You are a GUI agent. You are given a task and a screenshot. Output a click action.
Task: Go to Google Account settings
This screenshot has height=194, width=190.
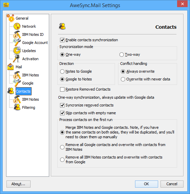pos(35,43)
